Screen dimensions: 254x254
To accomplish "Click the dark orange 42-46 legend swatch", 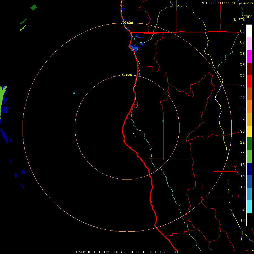I will [249, 94].
